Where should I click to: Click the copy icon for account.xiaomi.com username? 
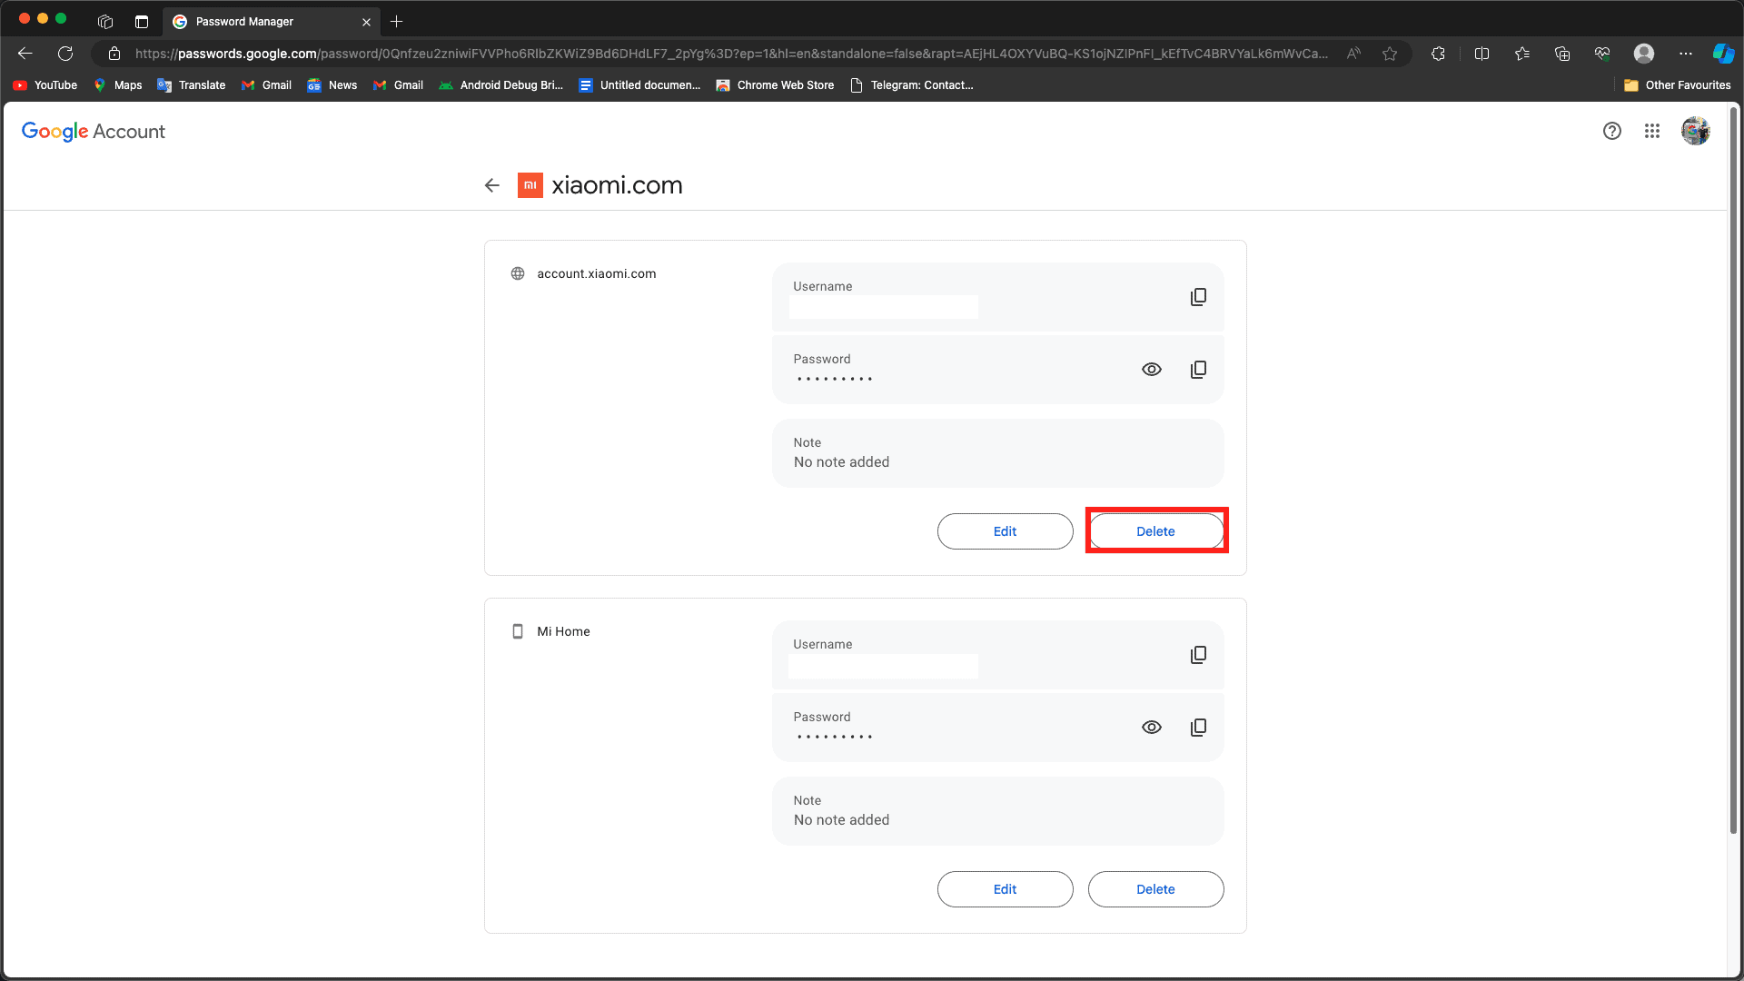tap(1198, 297)
